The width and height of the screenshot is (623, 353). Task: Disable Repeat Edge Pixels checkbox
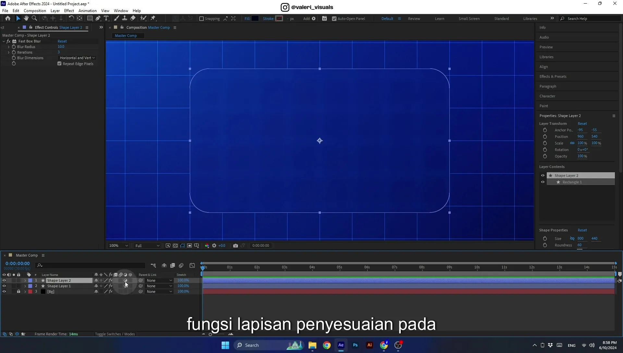click(59, 64)
